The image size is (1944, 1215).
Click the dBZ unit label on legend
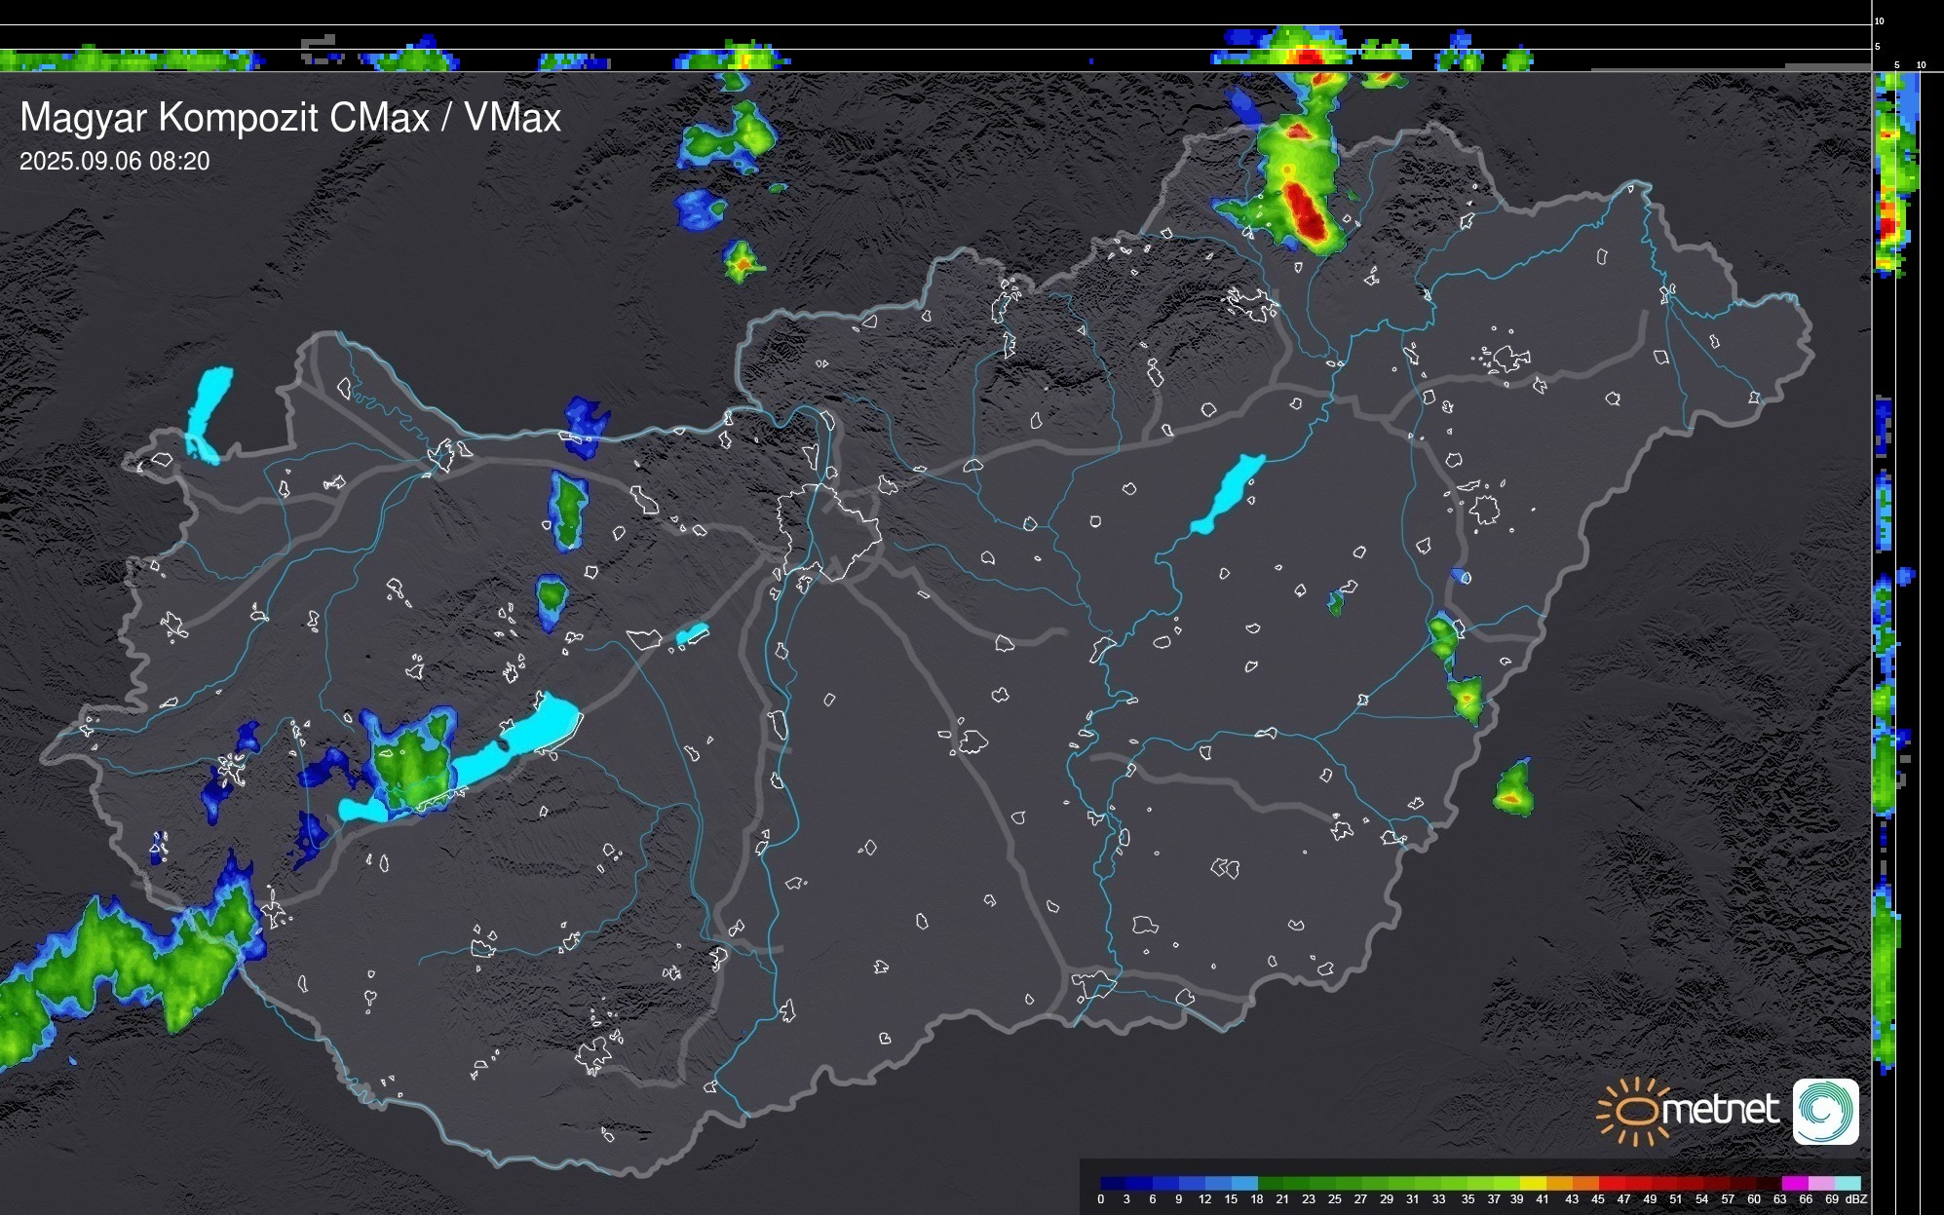1855,1199
